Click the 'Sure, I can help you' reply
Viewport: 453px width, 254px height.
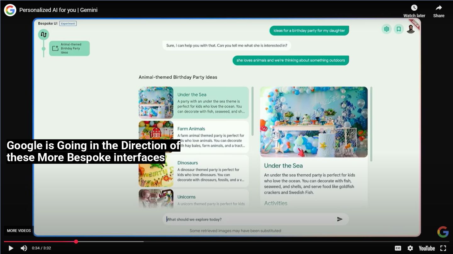click(226, 45)
